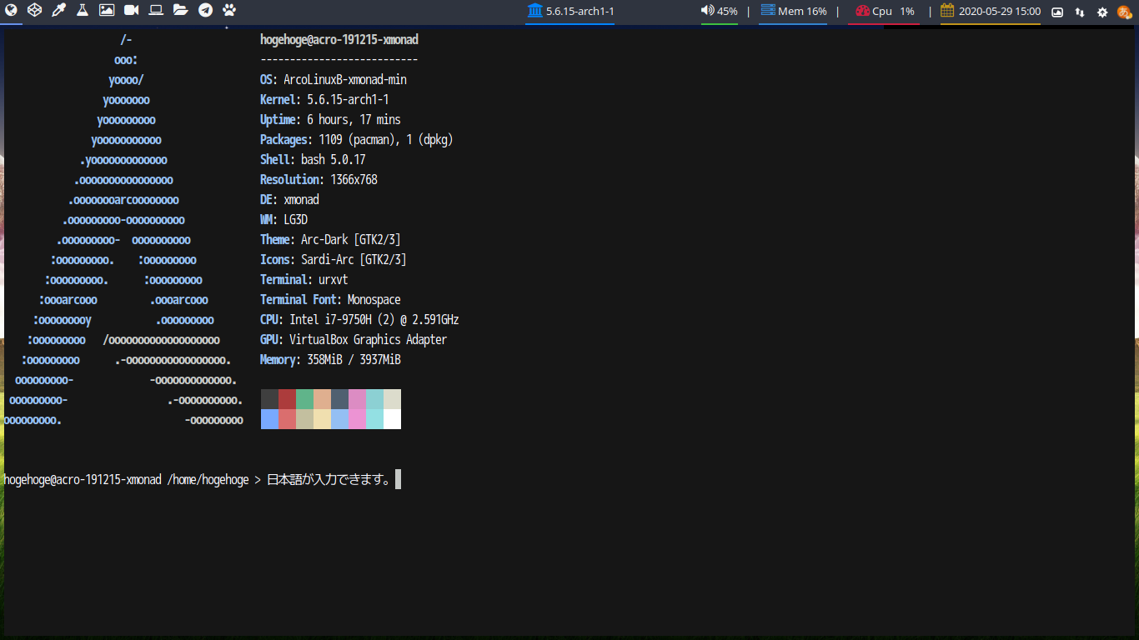The width and height of the screenshot is (1139, 640).
Task: Click the Memory: 358MiB / 3937MiB line
Action: 330,360
